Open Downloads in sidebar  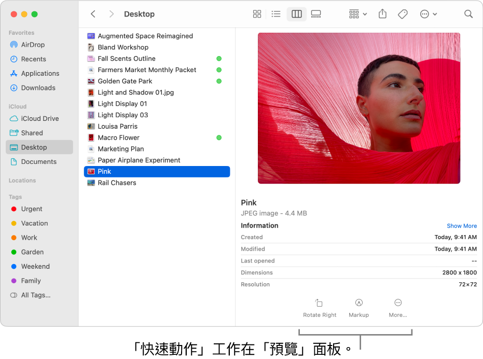pyautogui.click(x=39, y=88)
